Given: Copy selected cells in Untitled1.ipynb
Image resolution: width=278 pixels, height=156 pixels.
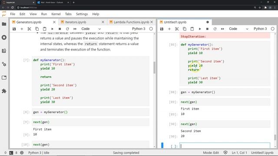Looking at the screenshot, I should 185,29.
